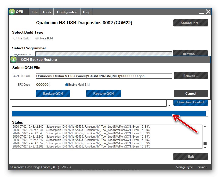Click the status line timestamped 12:46:42.645

coord(81,137)
